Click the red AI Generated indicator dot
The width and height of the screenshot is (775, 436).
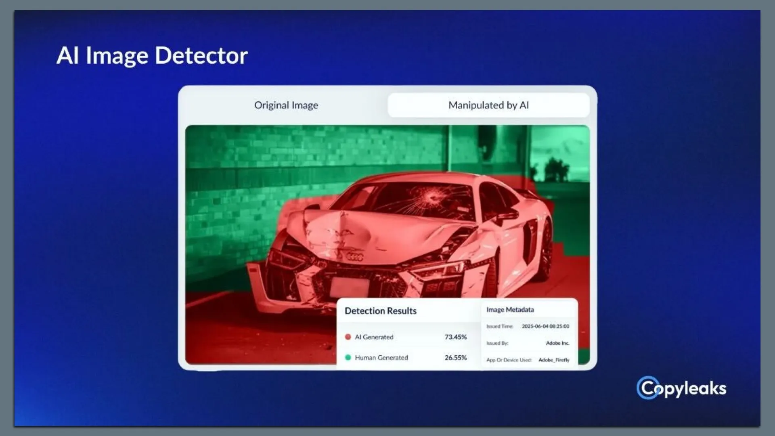tap(348, 337)
